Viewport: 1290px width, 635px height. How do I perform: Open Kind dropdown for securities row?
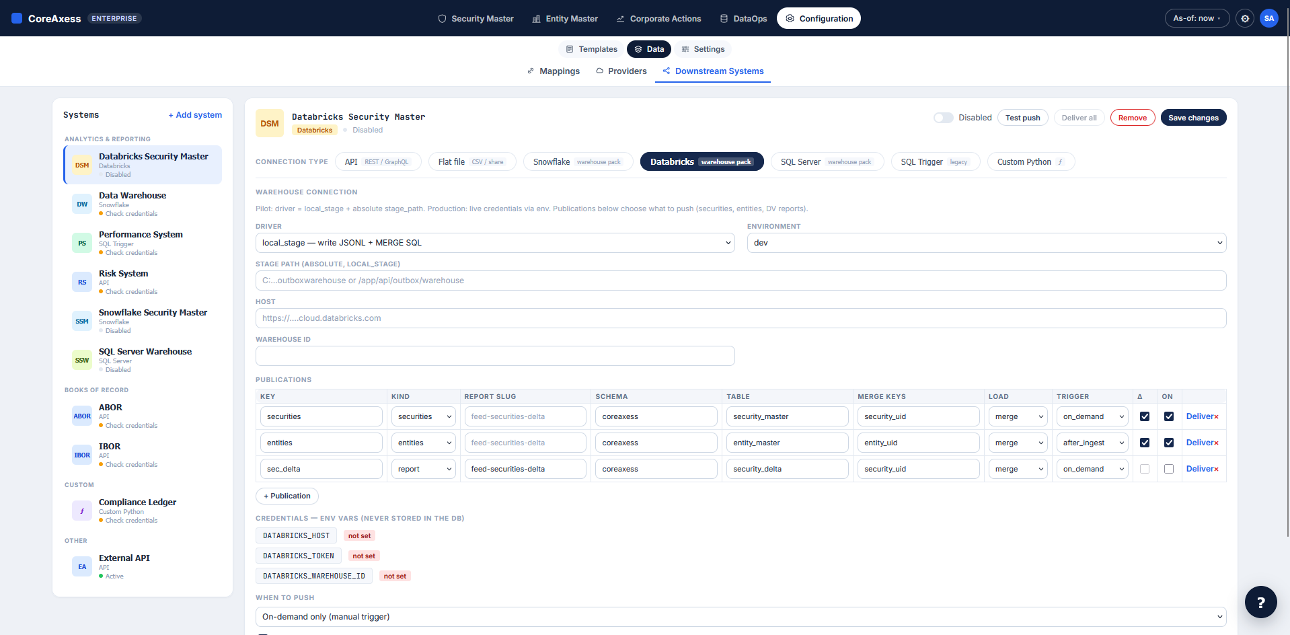coord(423,416)
